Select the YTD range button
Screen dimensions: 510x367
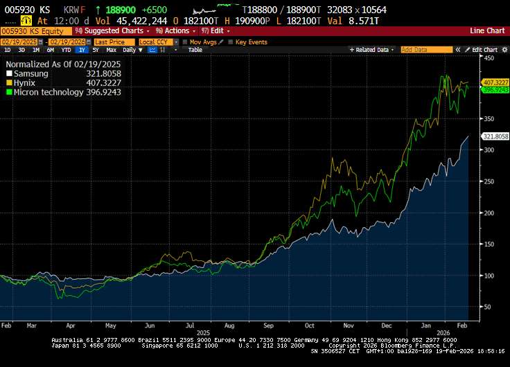(66, 50)
